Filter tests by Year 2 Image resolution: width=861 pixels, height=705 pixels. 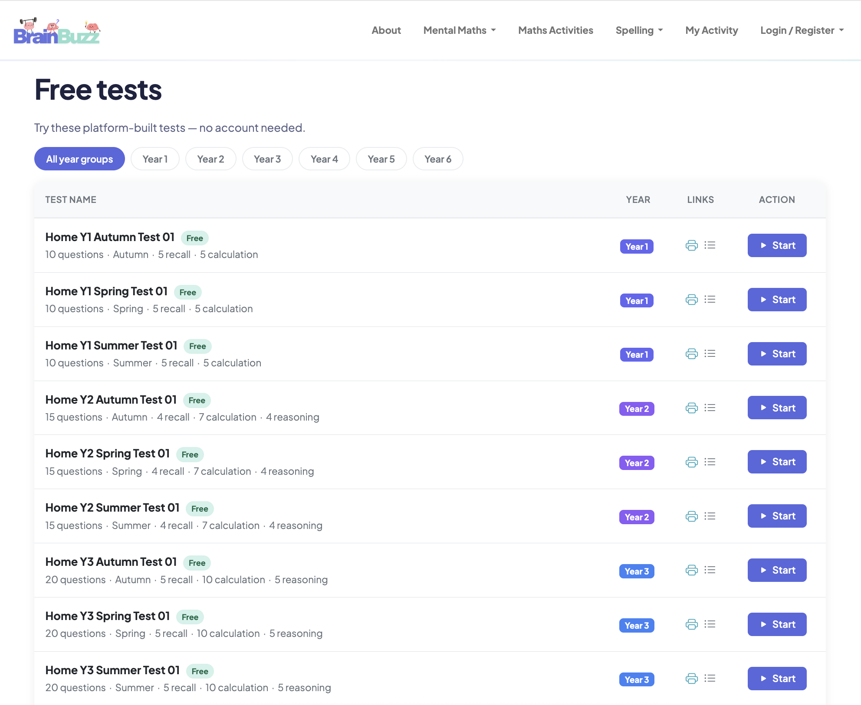point(210,159)
